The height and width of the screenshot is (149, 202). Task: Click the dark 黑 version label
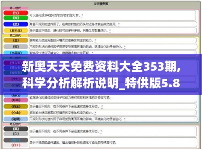(x=16, y=129)
